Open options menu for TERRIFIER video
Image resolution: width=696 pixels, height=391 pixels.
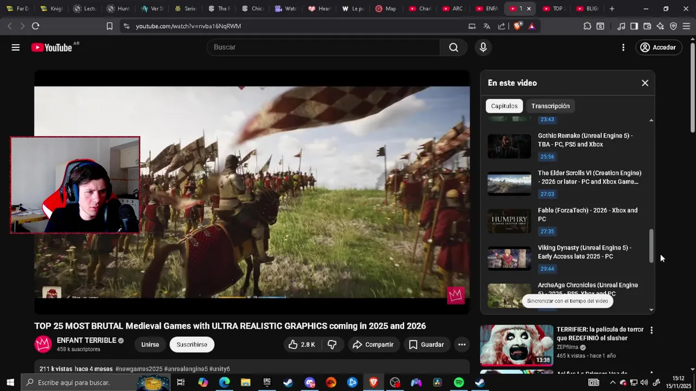point(651,330)
